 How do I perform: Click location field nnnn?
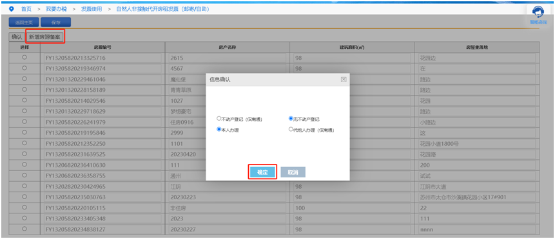(x=477, y=230)
